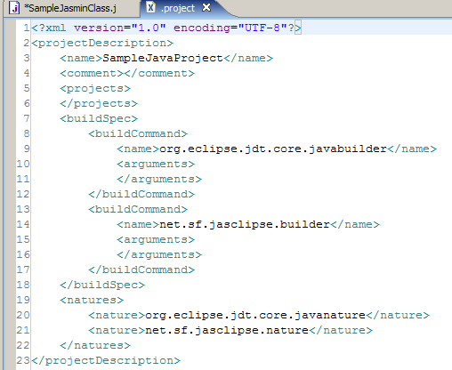Click the buildSpec opening tag
Viewport: 452px width, 370px height.
coord(99,118)
